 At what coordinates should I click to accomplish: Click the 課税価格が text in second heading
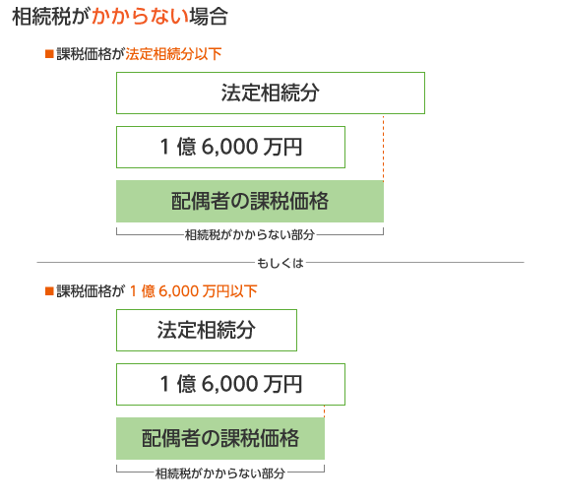click(91, 291)
